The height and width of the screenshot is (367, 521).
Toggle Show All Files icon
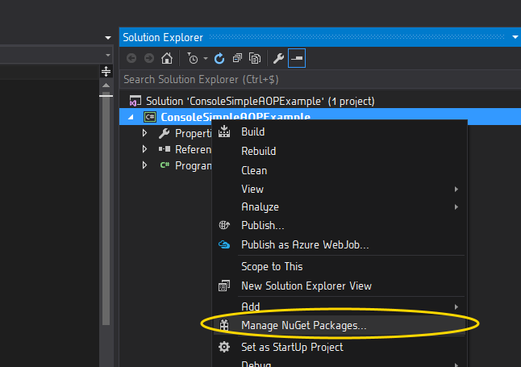click(255, 59)
